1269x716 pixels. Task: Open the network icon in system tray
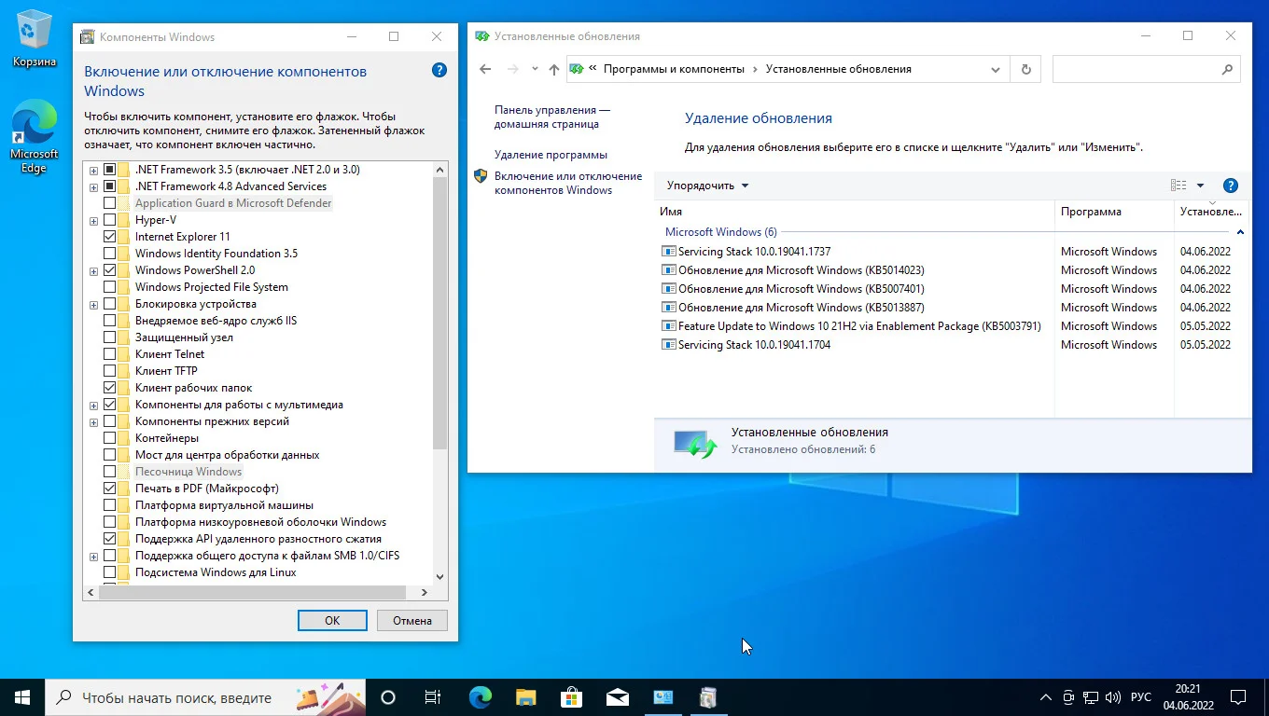[x=1091, y=697]
